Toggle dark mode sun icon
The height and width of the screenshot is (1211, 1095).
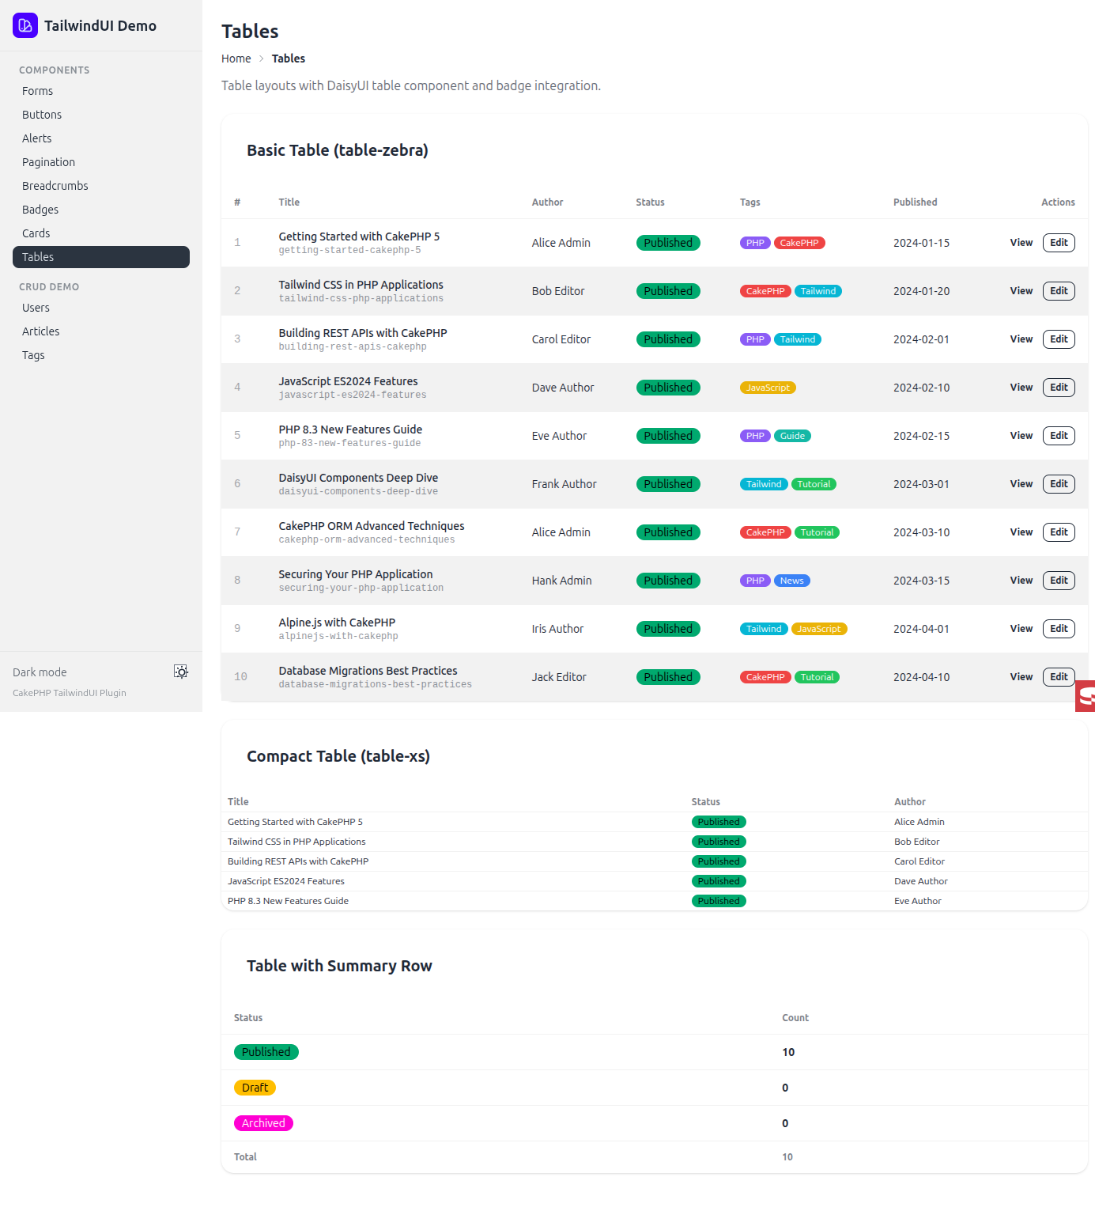coord(181,672)
